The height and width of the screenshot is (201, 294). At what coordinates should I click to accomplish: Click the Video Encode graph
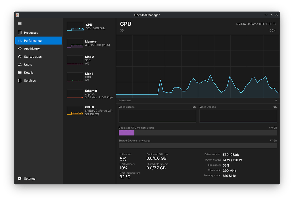click(x=157, y=115)
